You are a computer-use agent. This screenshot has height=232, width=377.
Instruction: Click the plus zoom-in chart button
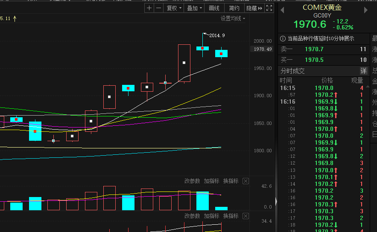(x=149, y=8)
